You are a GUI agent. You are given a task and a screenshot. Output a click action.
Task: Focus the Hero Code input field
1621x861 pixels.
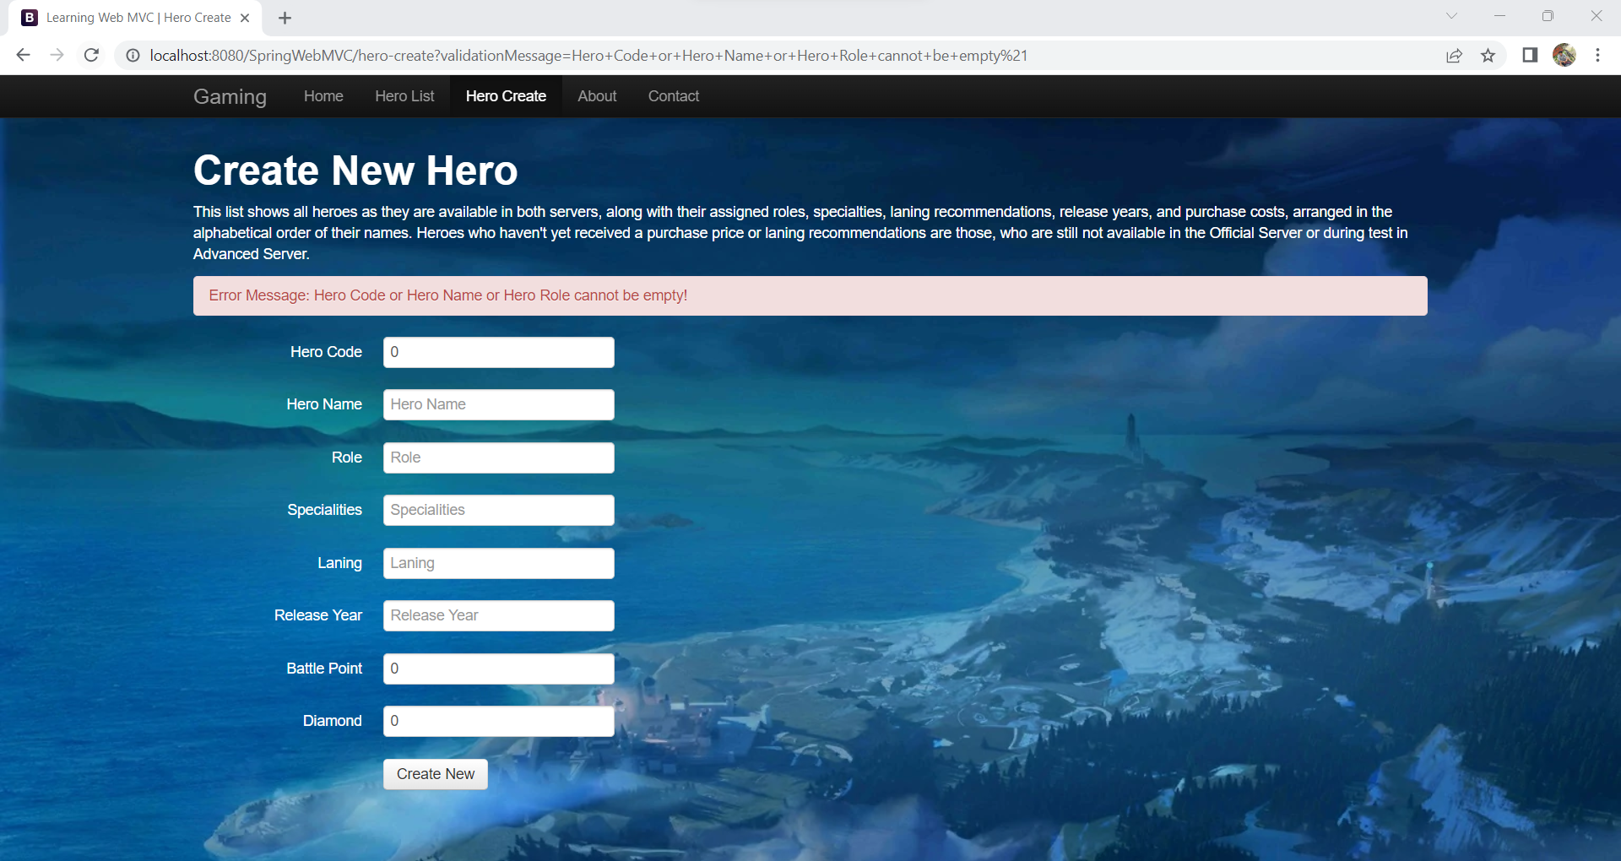pos(499,352)
